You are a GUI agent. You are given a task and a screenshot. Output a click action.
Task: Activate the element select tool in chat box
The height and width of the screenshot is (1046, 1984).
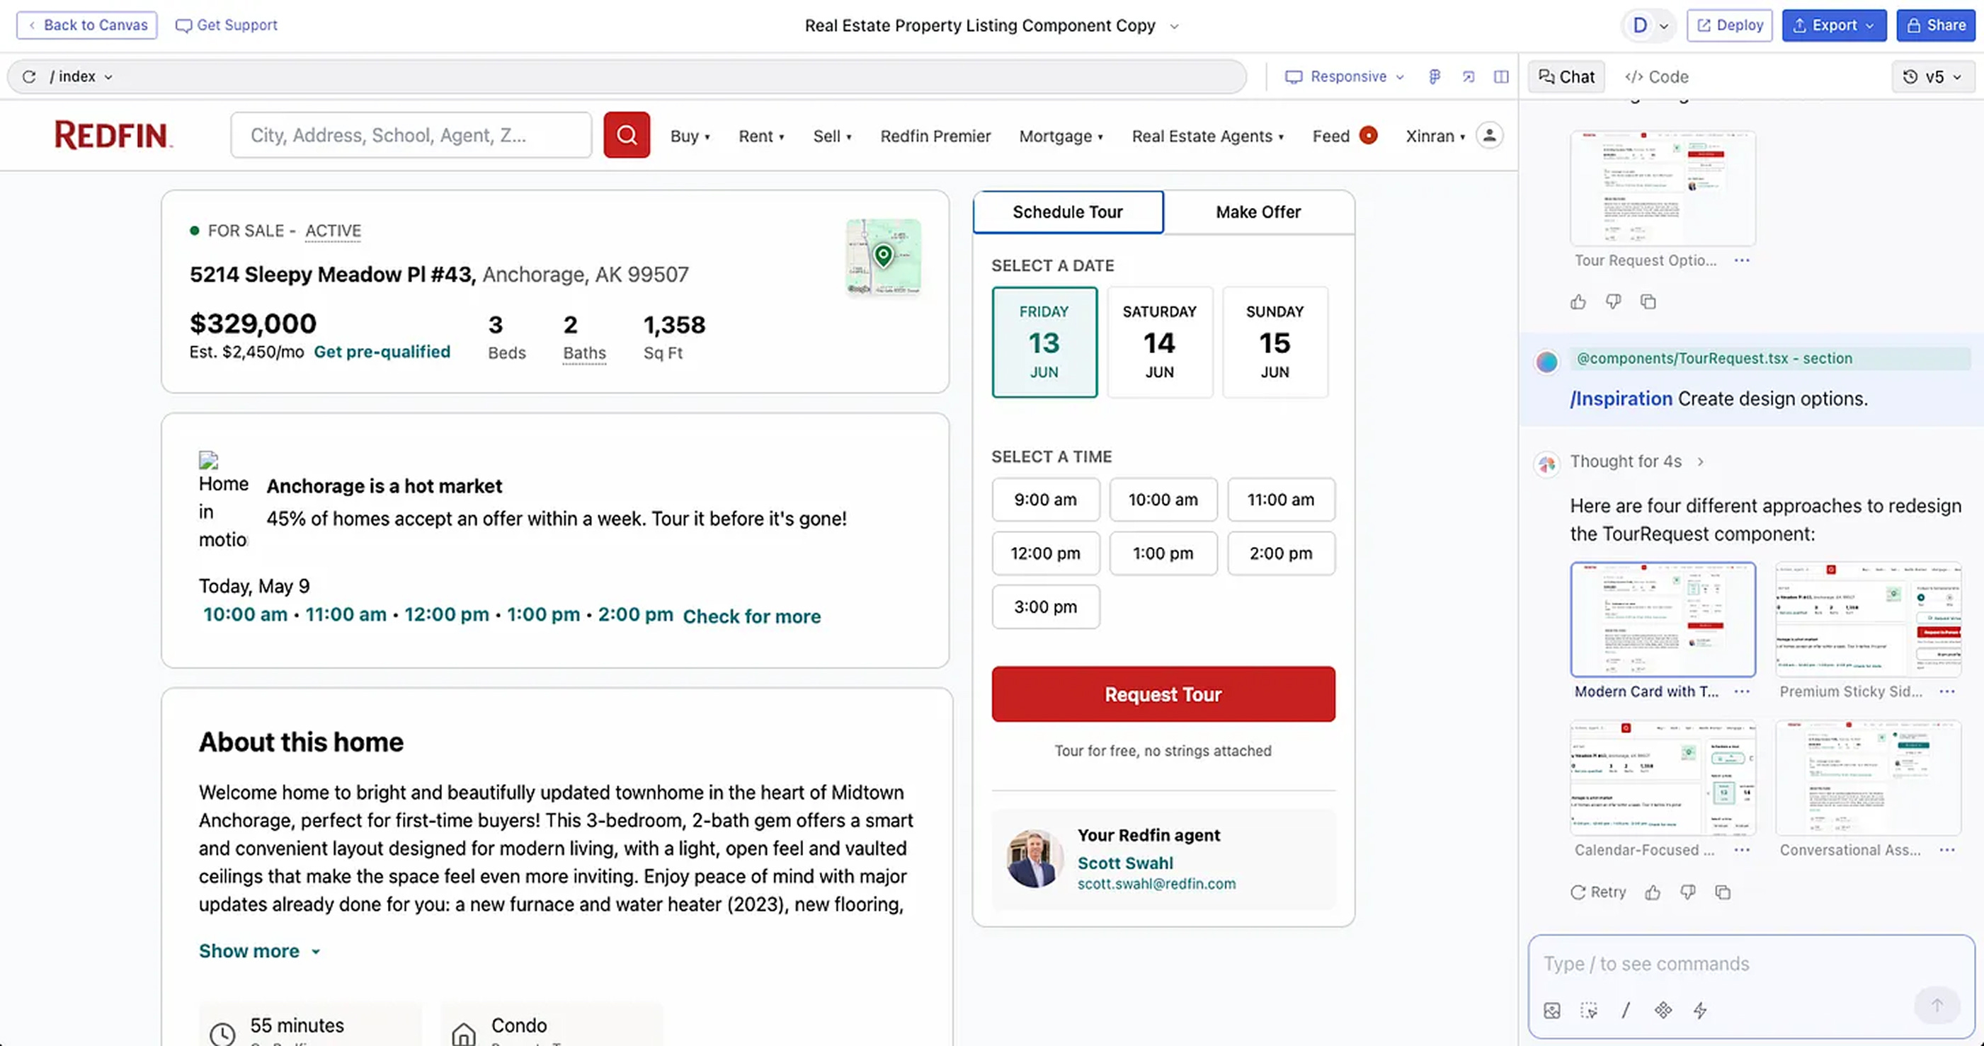pos(1589,1011)
